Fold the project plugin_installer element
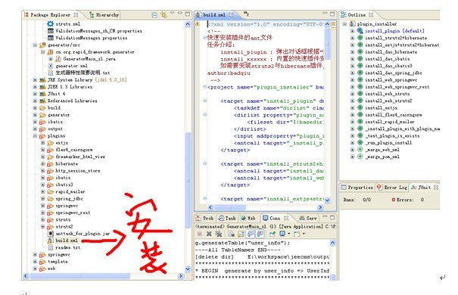The height and width of the screenshot is (295, 458). (205, 87)
